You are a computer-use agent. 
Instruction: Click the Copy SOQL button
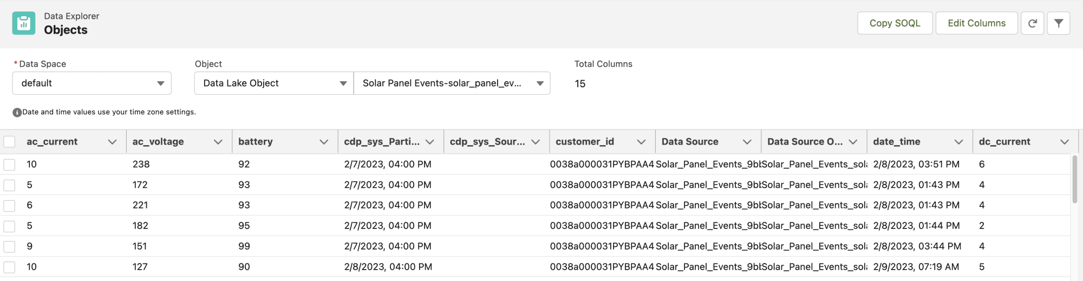coord(895,23)
